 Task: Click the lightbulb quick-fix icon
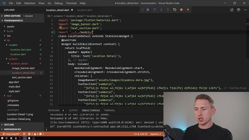[x=61, y=28]
